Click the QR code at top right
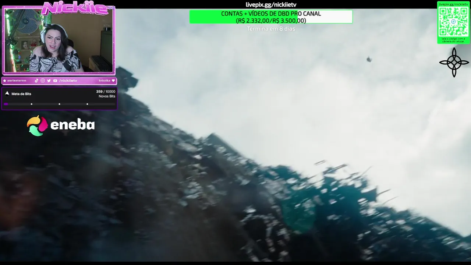The height and width of the screenshot is (265, 471). pyautogui.click(x=453, y=22)
